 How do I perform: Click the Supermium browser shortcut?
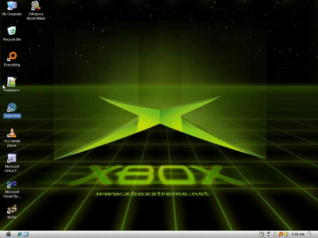[x=12, y=110]
